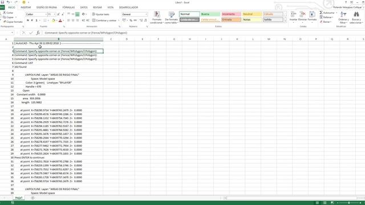Open Formato condicional menu

click(157, 18)
